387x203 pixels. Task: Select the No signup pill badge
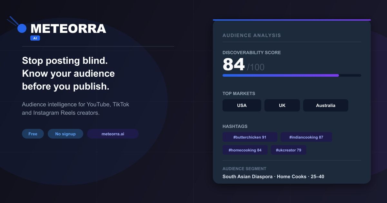click(65, 134)
